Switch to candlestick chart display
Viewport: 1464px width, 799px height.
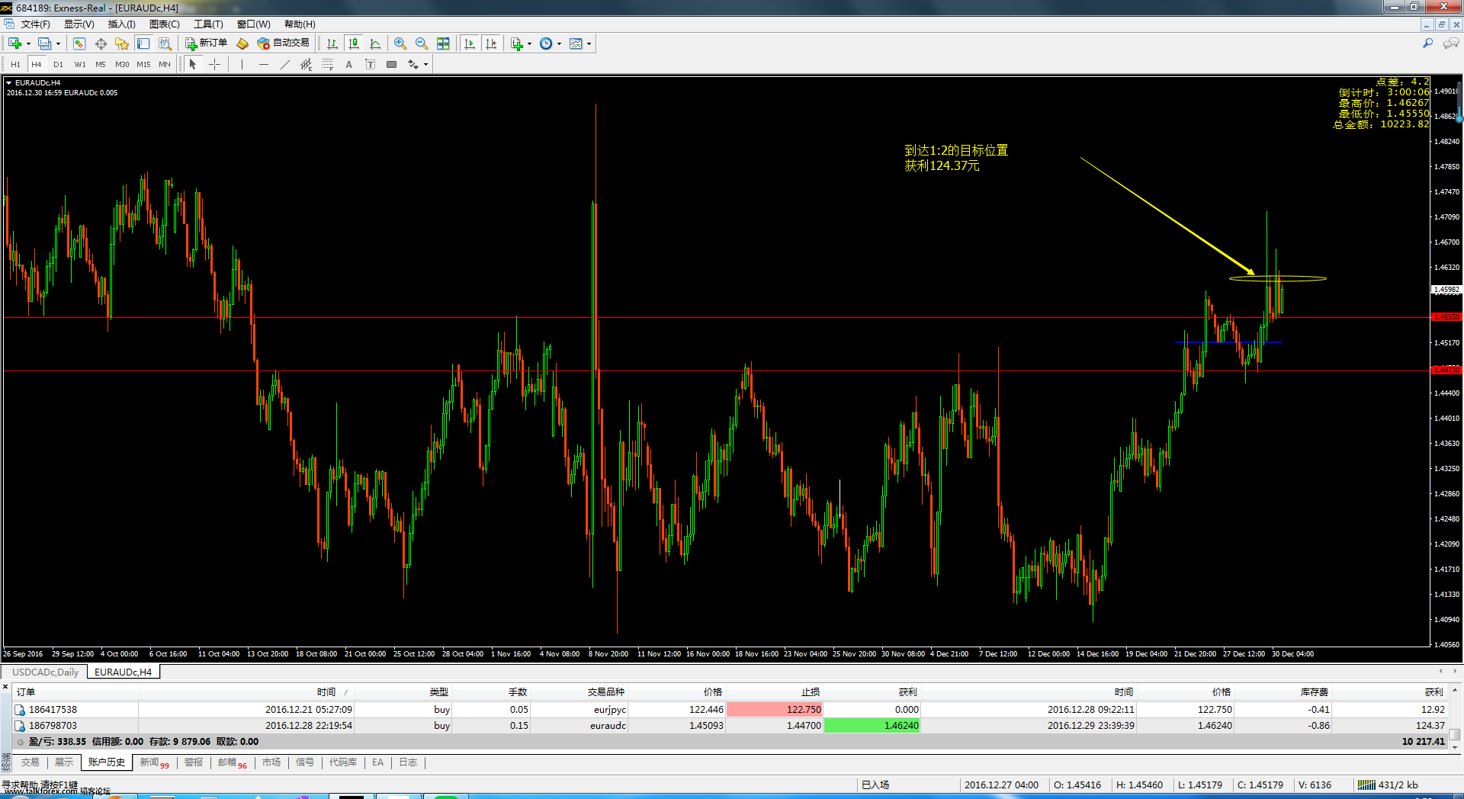[354, 43]
